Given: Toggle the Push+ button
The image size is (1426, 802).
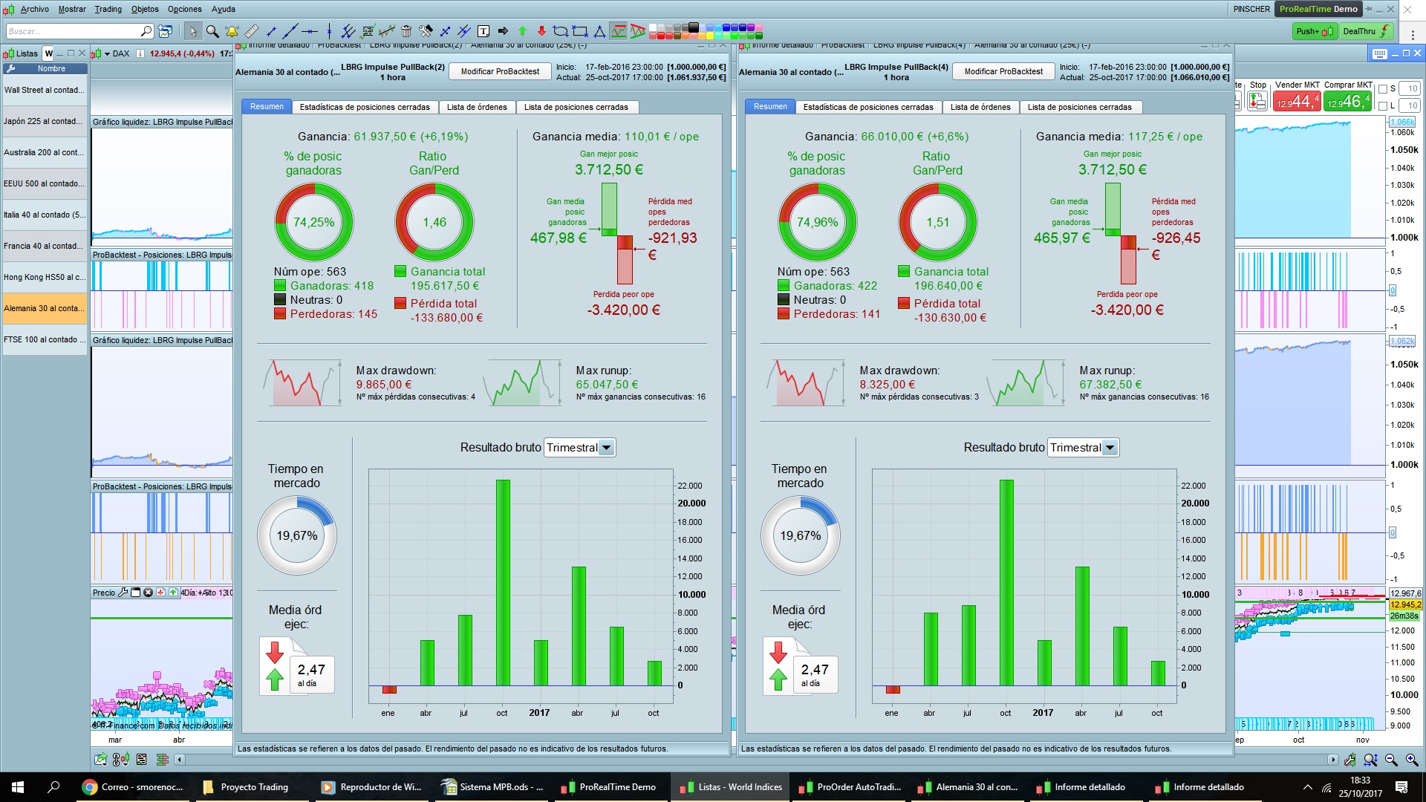Looking at the screenshot, I should [1315, 31].
